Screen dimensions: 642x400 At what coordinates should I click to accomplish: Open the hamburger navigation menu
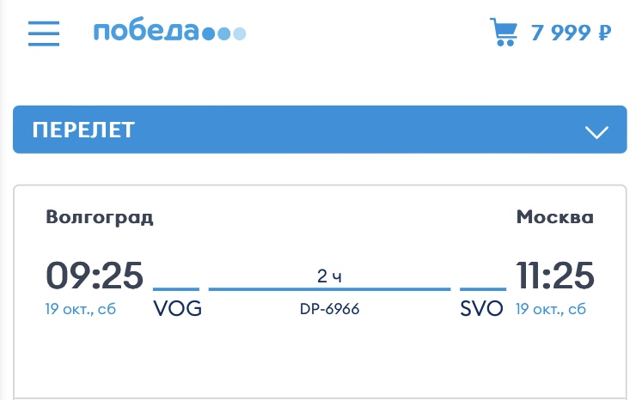(x=44, y=33)
